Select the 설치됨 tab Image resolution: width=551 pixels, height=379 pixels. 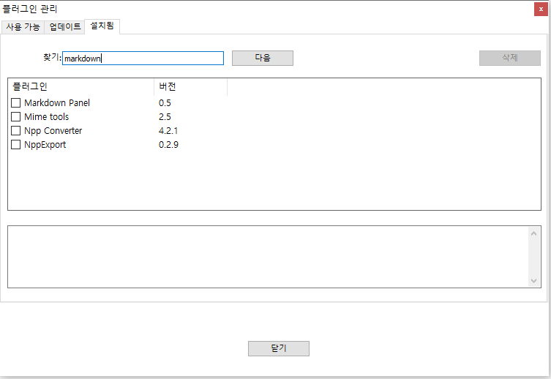click(102, 26)
